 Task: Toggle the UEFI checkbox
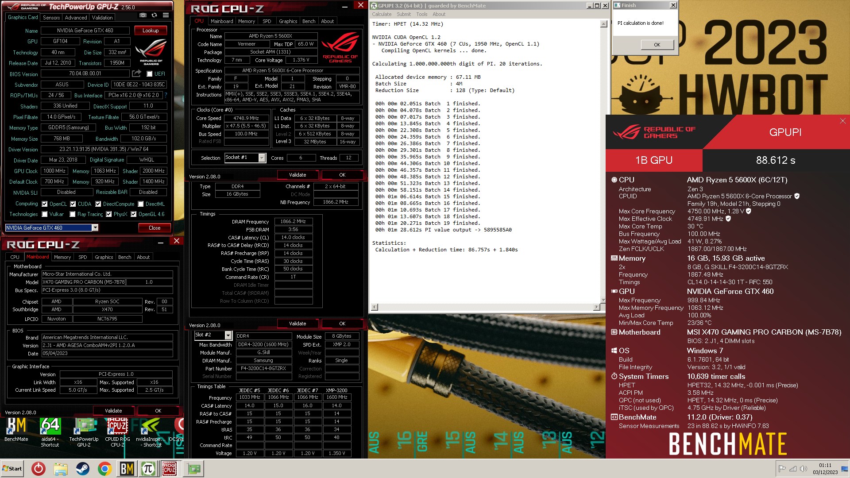[150, 74]
